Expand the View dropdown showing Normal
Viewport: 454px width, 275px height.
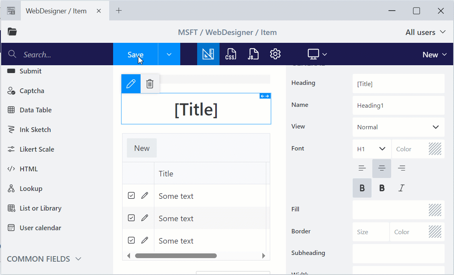tap(398, 127)
